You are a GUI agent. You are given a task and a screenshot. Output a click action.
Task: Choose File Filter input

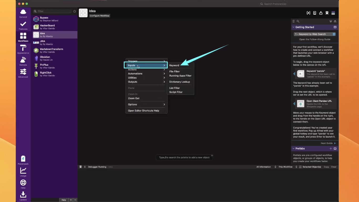[x=181, y=72]
